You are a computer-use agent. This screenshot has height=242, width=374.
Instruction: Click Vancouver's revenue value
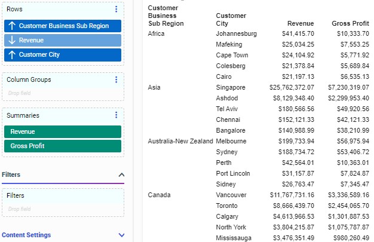point(292,195)
